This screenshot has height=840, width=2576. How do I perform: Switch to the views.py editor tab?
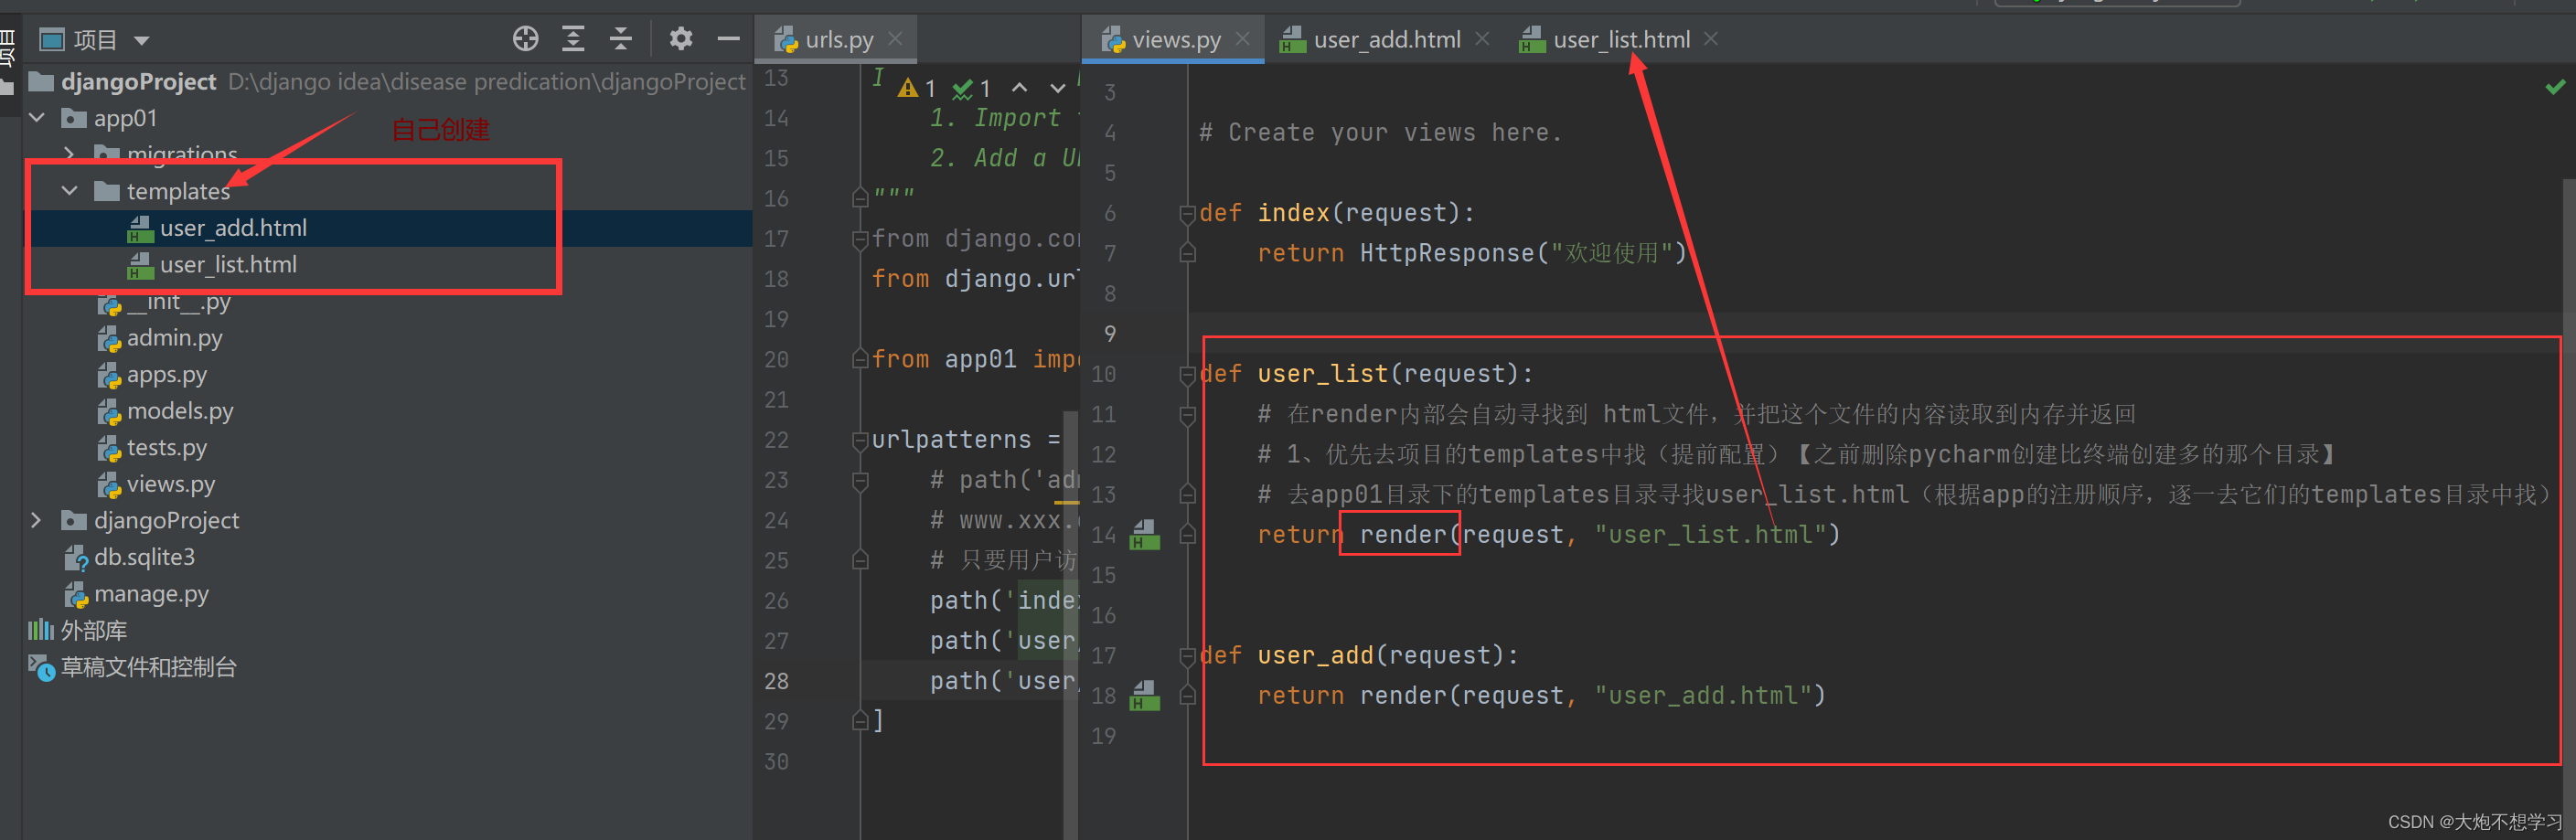1175,40
